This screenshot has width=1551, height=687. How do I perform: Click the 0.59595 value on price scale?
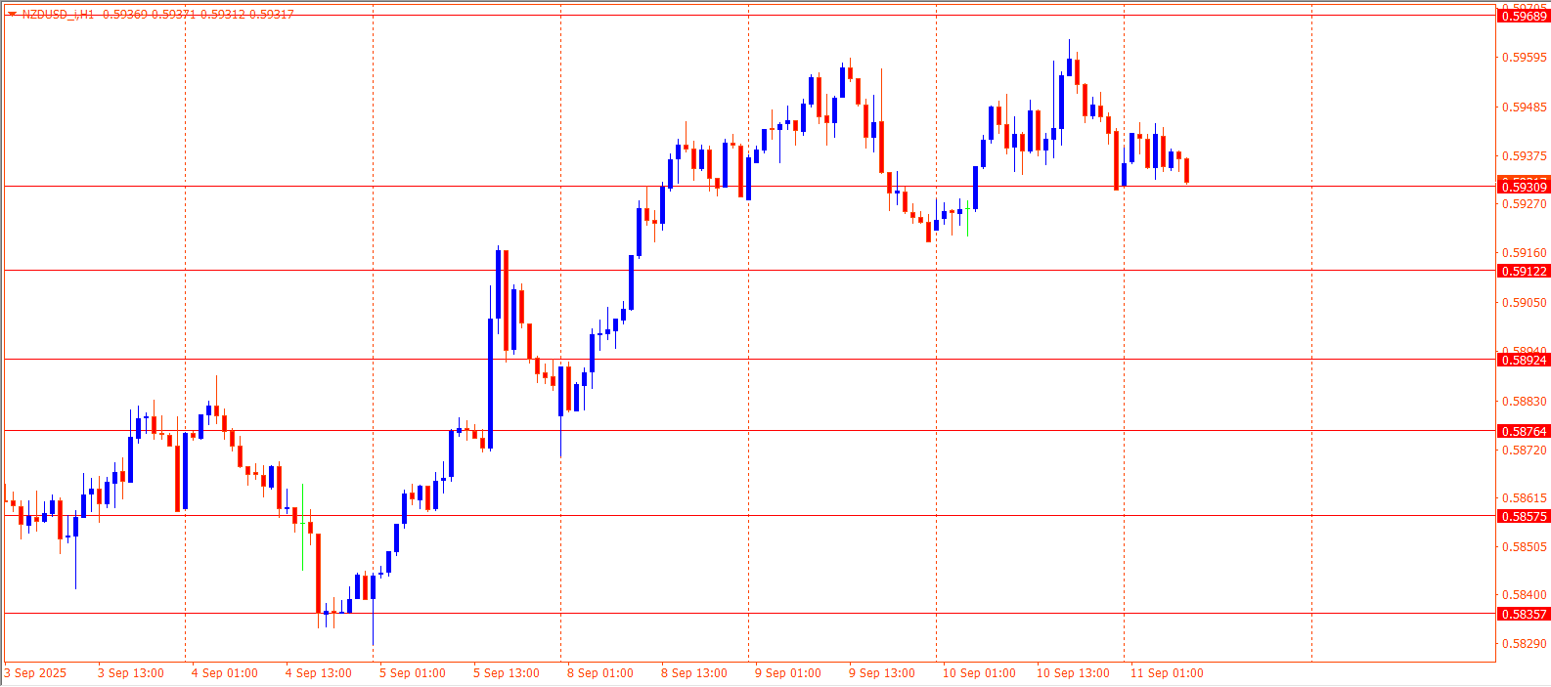point(1524,58)
